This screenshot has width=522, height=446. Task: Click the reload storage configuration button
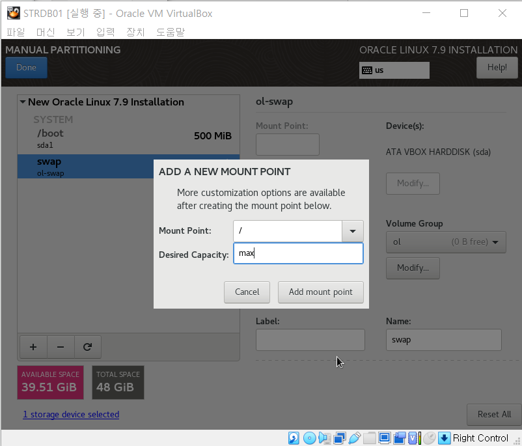coord(88,347)
